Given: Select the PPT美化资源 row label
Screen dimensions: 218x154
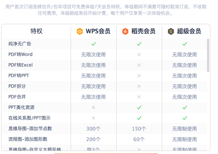Looking at the screenshot, I should (x=21, y=107).
